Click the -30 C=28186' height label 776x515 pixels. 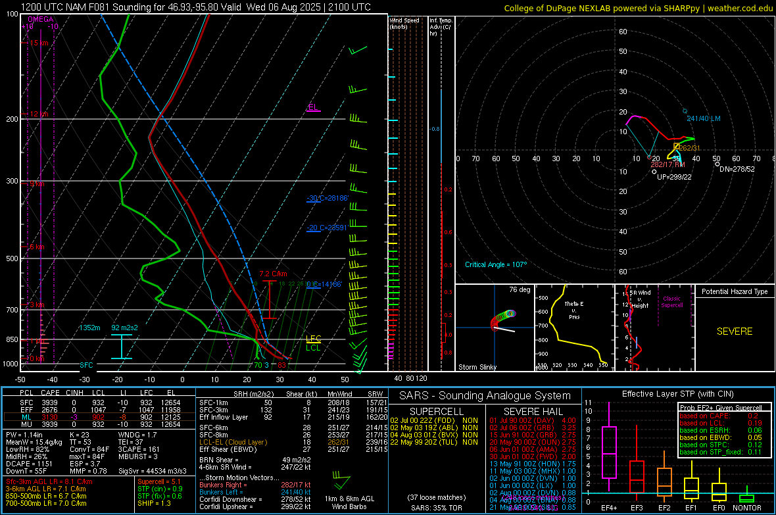(x=327, y=198)
